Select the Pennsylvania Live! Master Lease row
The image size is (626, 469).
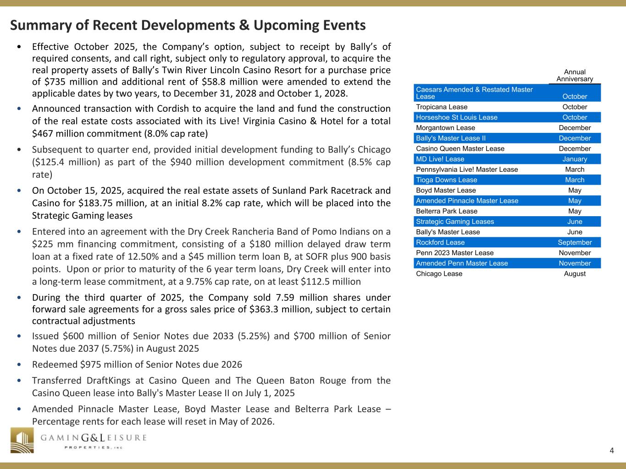507,169
